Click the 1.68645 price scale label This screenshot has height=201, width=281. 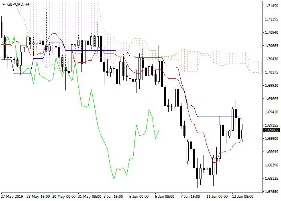click(x=272, y=152)
